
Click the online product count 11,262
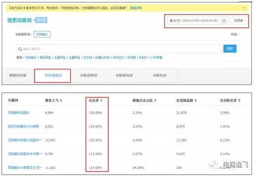[181, 140]
